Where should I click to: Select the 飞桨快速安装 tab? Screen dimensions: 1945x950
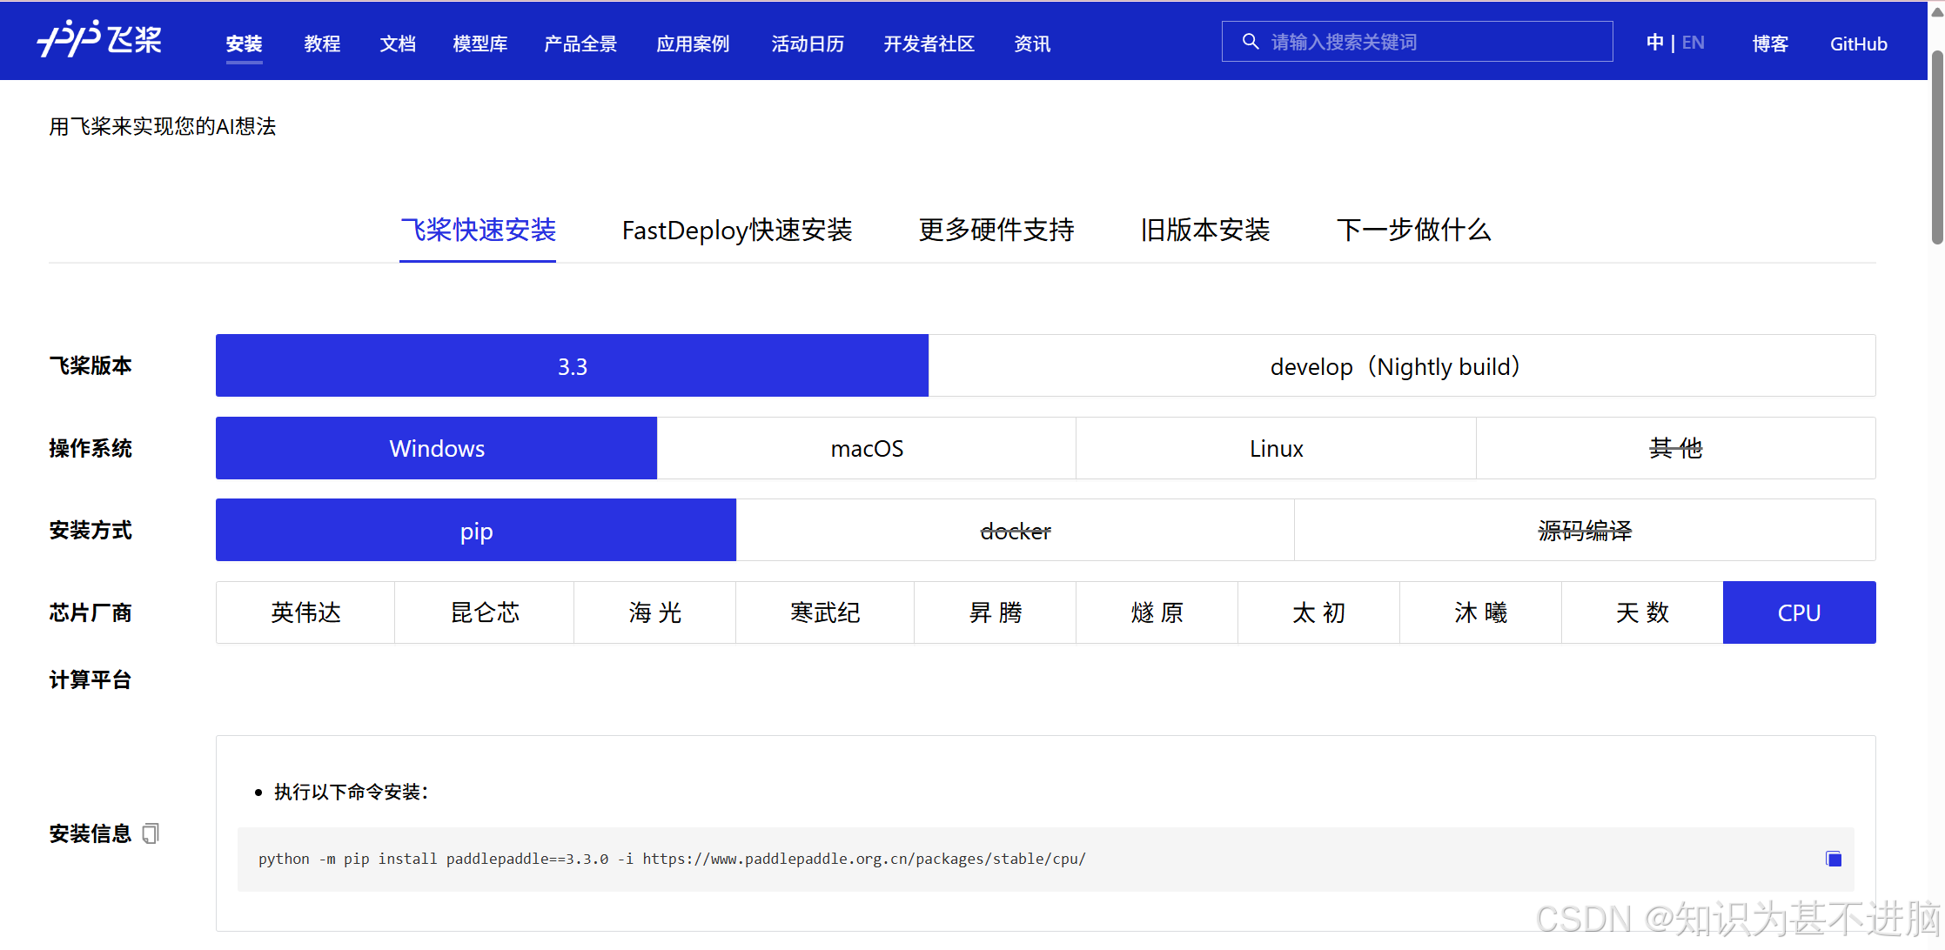click(478, 230)
